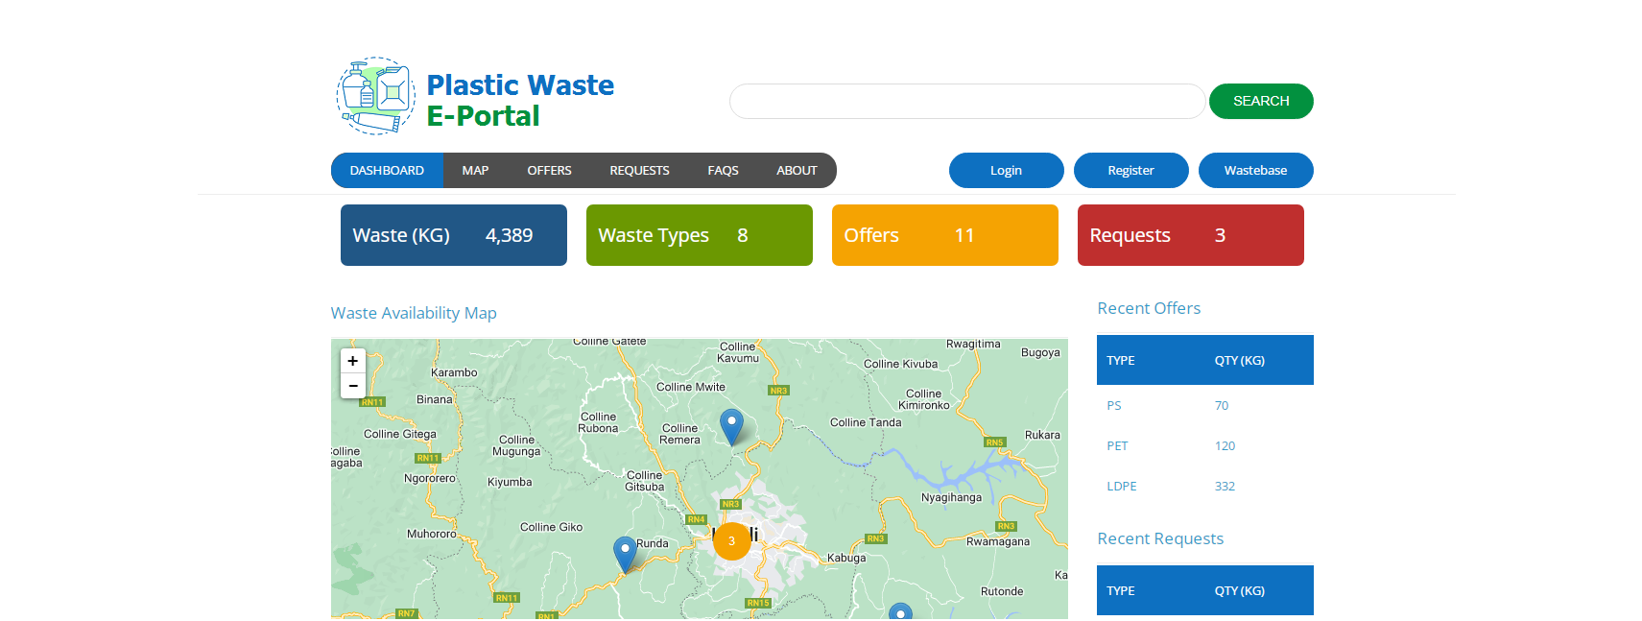Click the Rwamagana label on the map
The image size is (1642, 621).
click(998, 541)
